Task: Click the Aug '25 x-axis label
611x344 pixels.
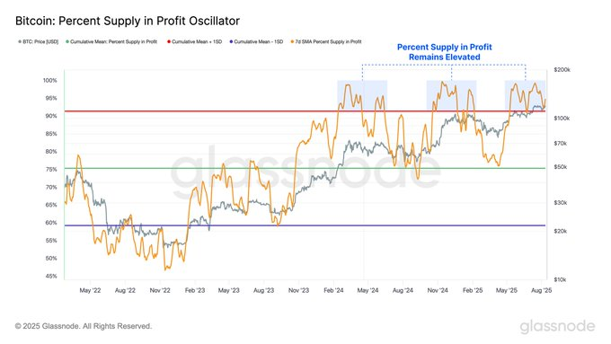Action: coord(541,290)
